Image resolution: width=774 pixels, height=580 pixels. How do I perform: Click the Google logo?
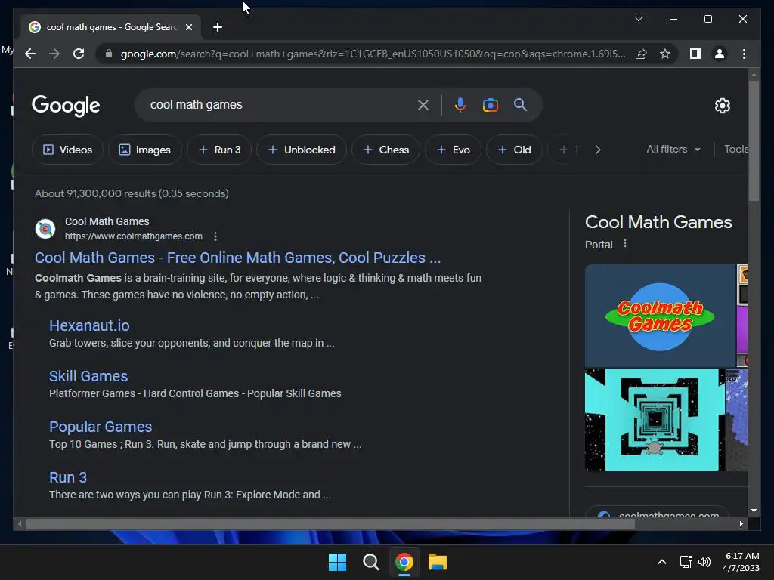(x=66, y=106)
